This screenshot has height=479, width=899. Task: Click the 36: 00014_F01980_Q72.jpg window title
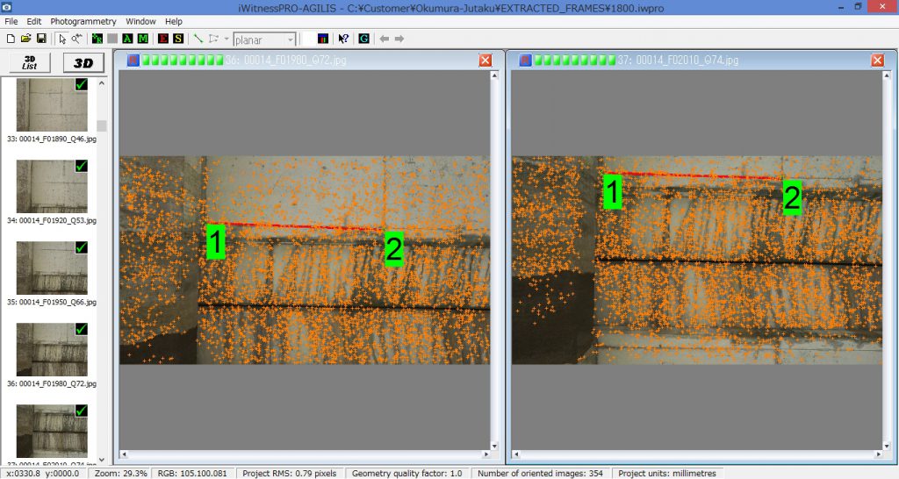[285, 60]
